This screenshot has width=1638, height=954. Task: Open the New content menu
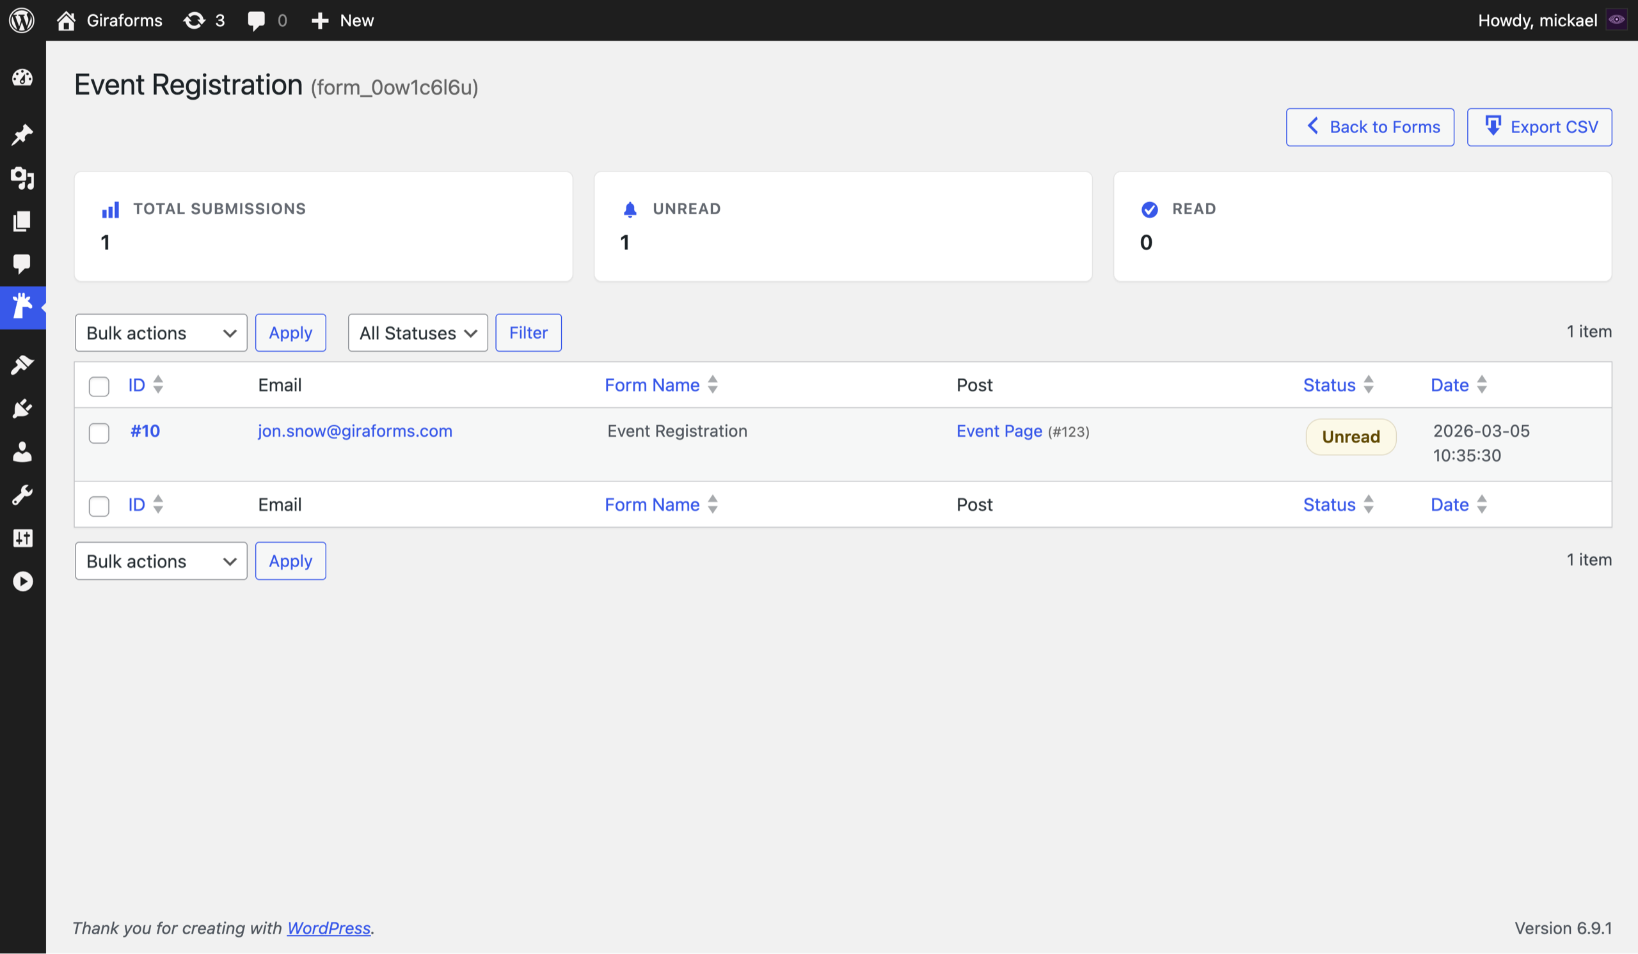pos(342,21)
